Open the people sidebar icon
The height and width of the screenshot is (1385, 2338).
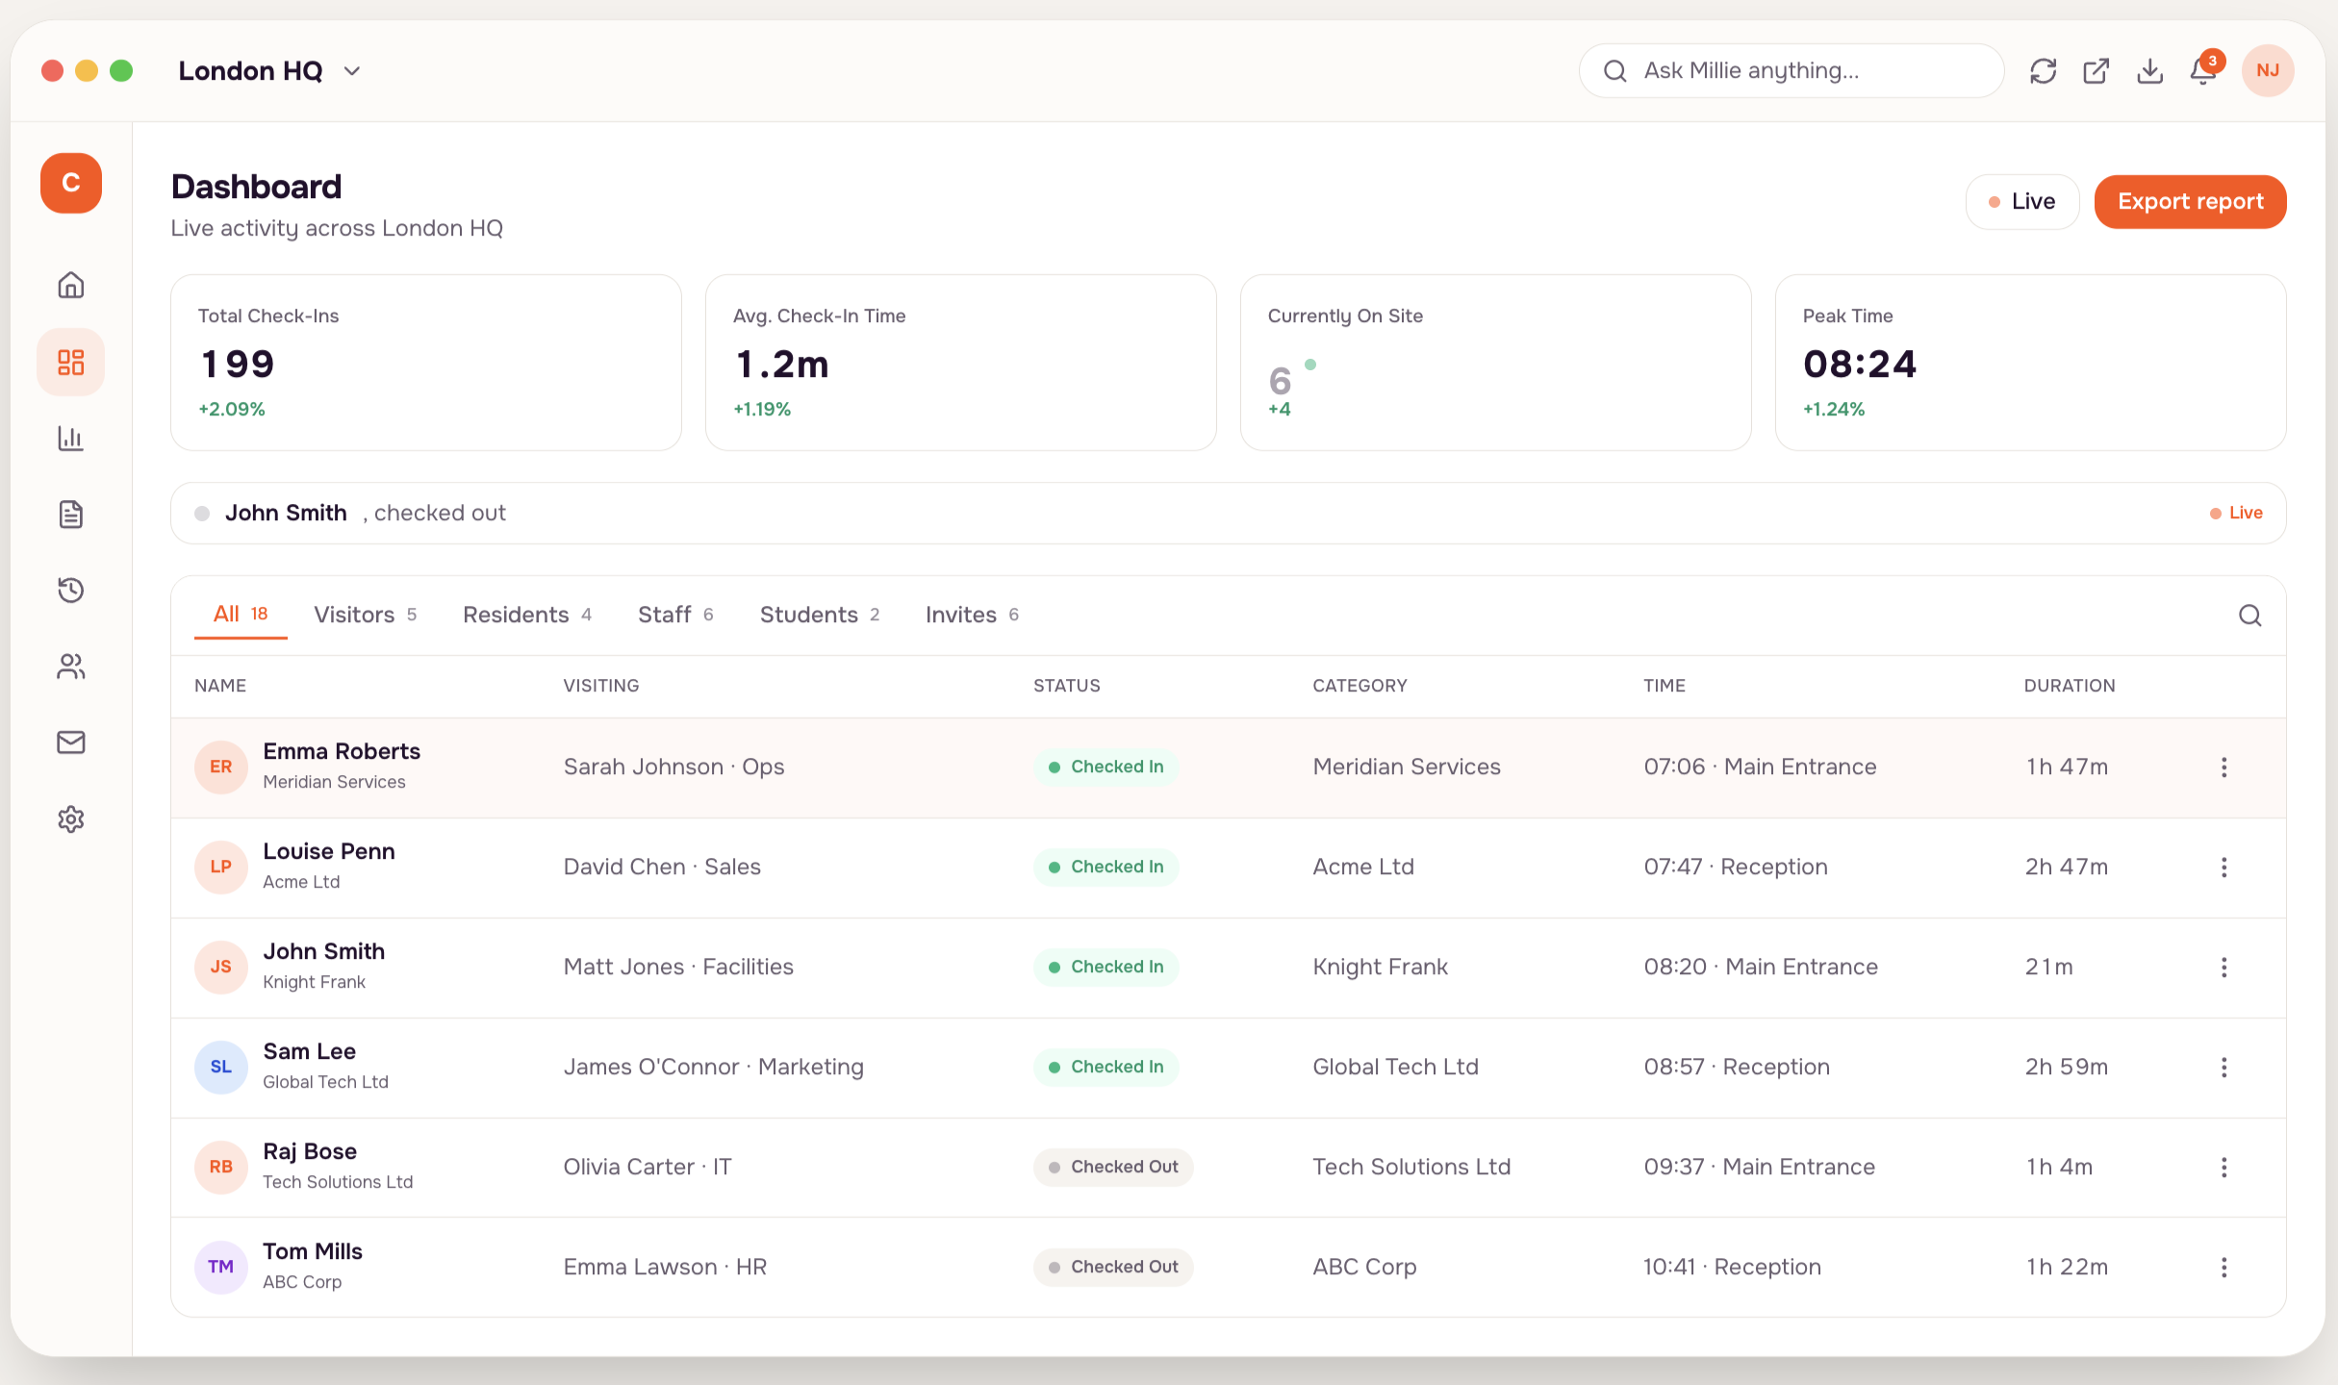tap(71, 667)
